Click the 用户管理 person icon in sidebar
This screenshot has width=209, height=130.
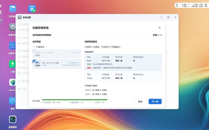19,30
